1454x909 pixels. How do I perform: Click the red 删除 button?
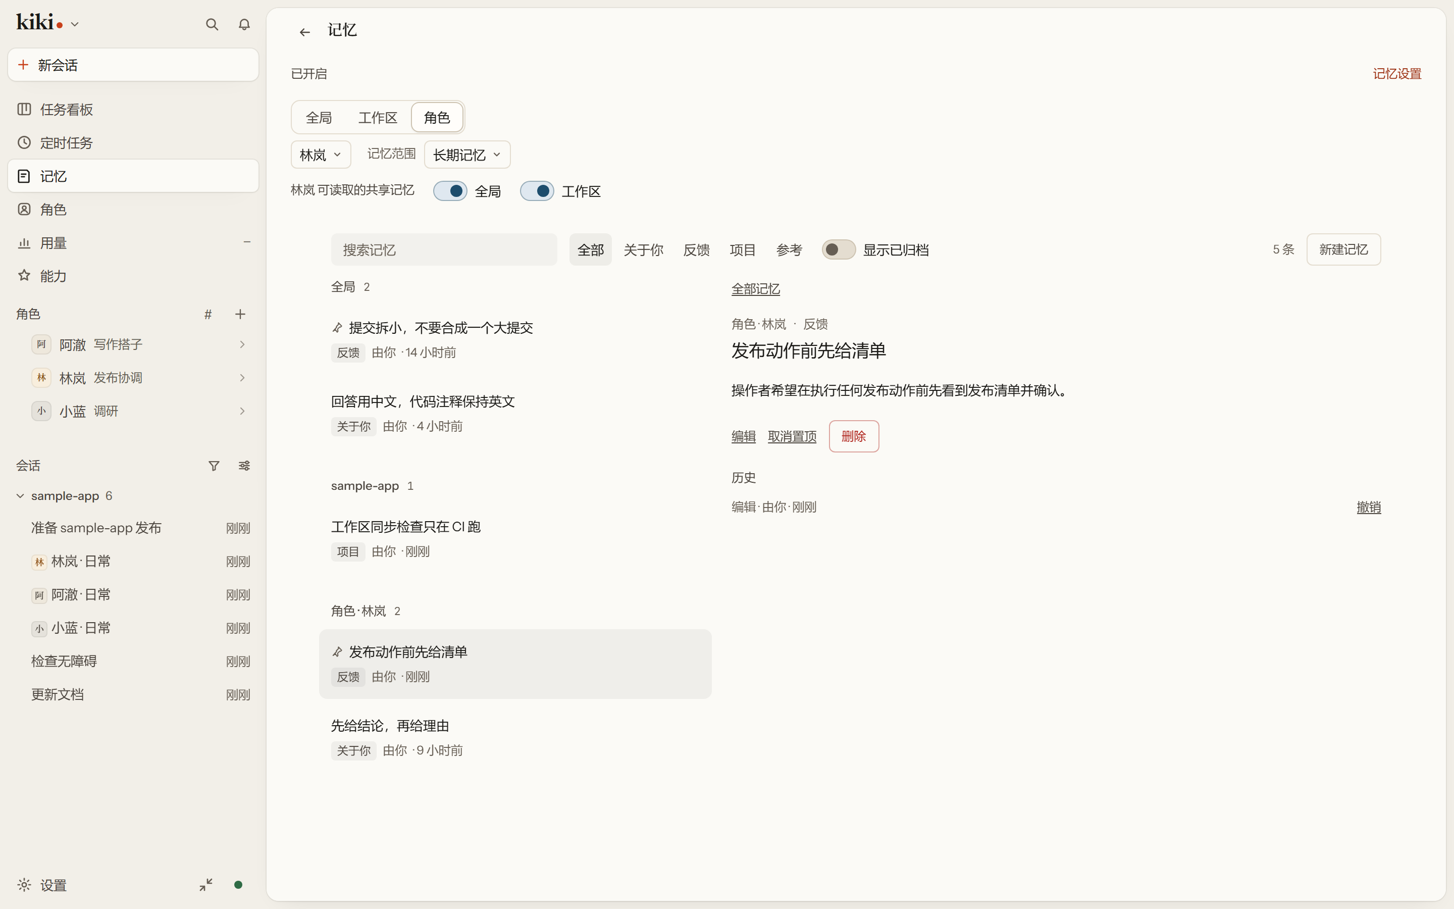pos(854,436)
